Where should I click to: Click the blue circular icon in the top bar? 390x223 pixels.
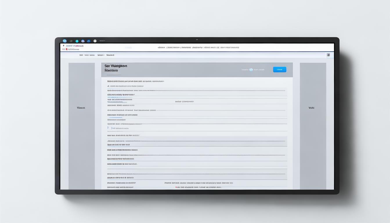65,41
